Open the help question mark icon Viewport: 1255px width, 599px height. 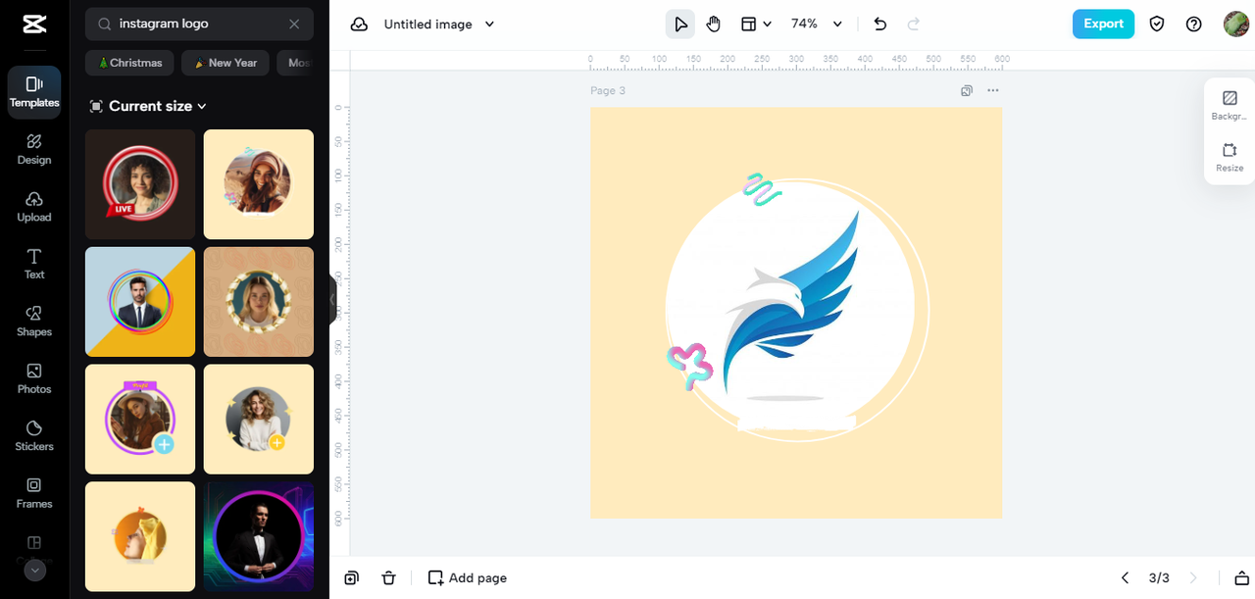pyautogui.click(x=1193, y=24)
